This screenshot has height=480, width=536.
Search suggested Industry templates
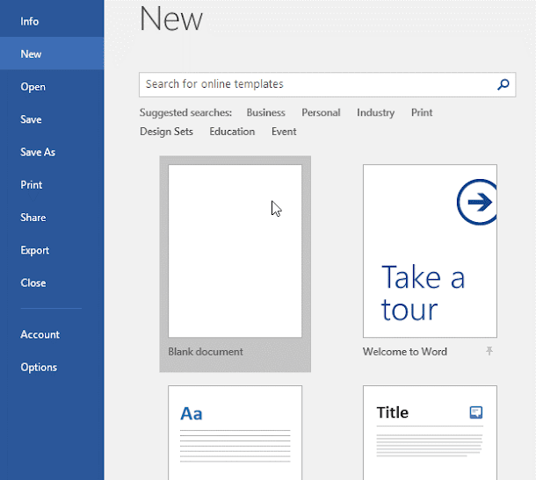click(x=375, y=112)
